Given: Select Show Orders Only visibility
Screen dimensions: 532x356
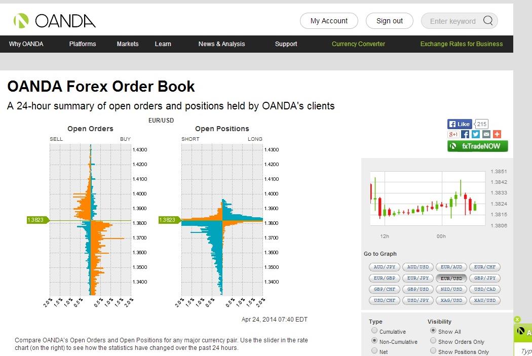Looking at the screenshot, I should click(x=433, y=340).
